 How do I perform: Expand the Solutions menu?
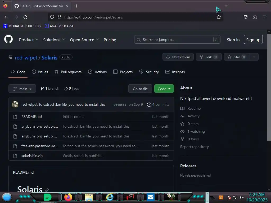[x=54, y=40]
